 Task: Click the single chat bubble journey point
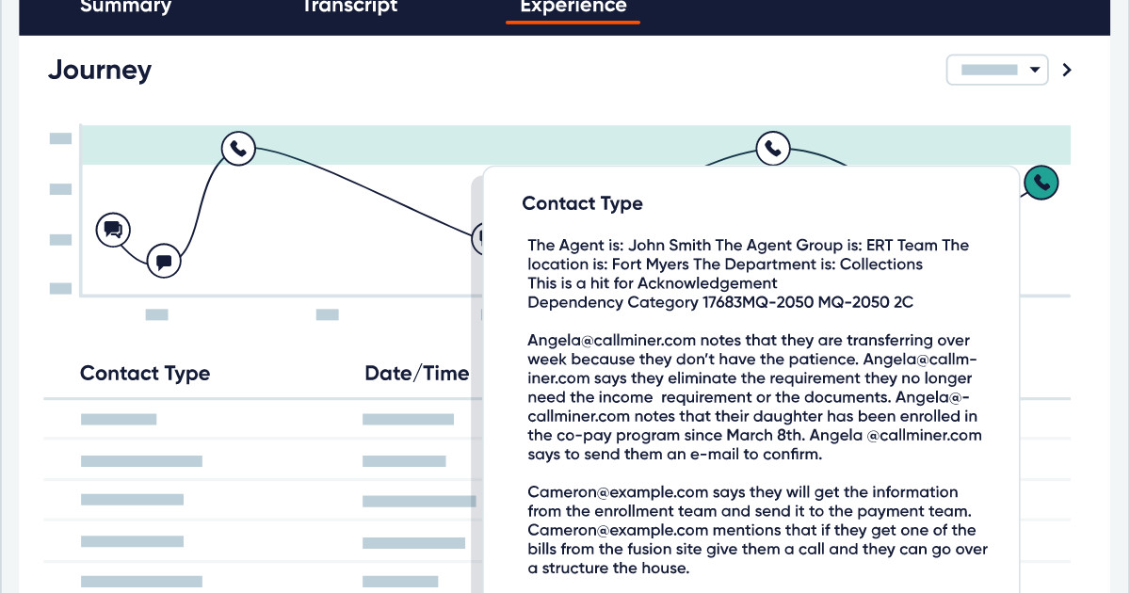point(164,261)
